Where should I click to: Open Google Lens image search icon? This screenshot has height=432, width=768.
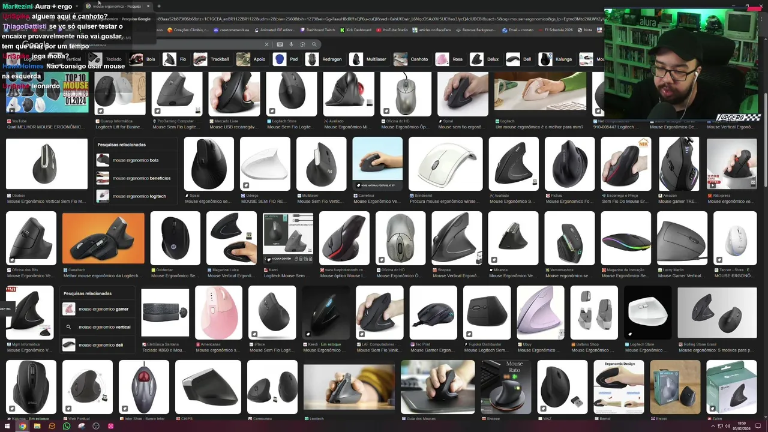302,44
